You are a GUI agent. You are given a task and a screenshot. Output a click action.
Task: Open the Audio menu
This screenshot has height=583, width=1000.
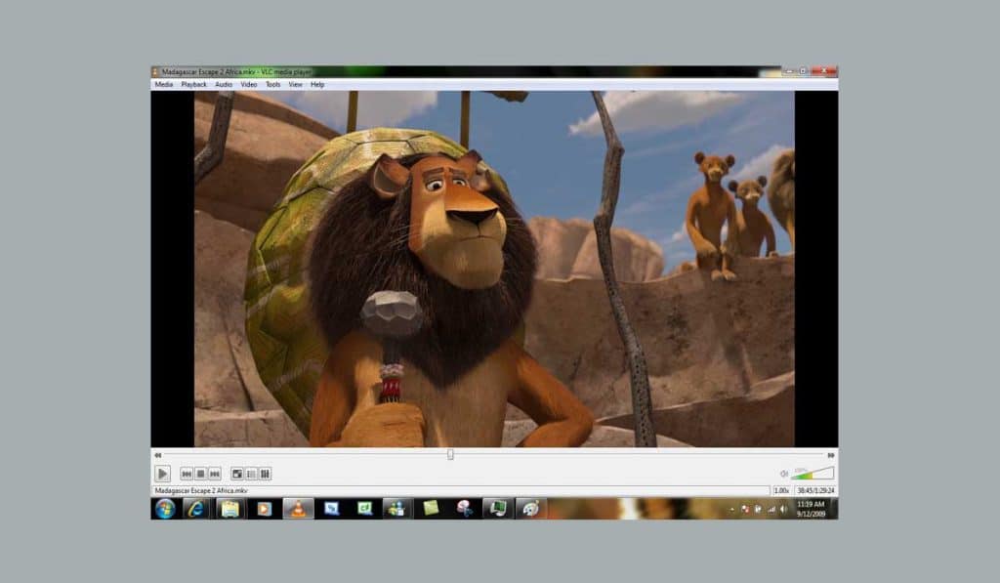click(224, 84)
